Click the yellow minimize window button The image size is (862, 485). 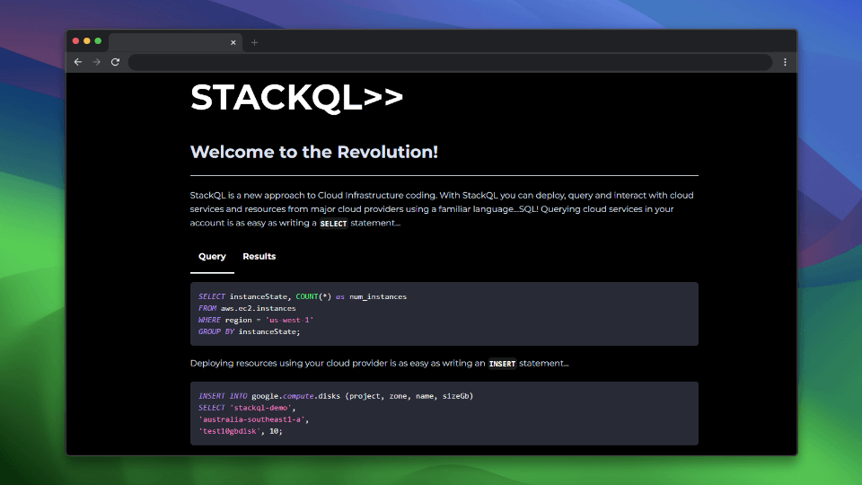[x=87, y=41]
